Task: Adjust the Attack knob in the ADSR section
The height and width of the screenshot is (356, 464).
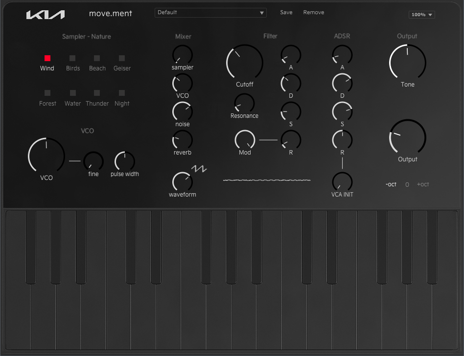Action: pos(342,53)
